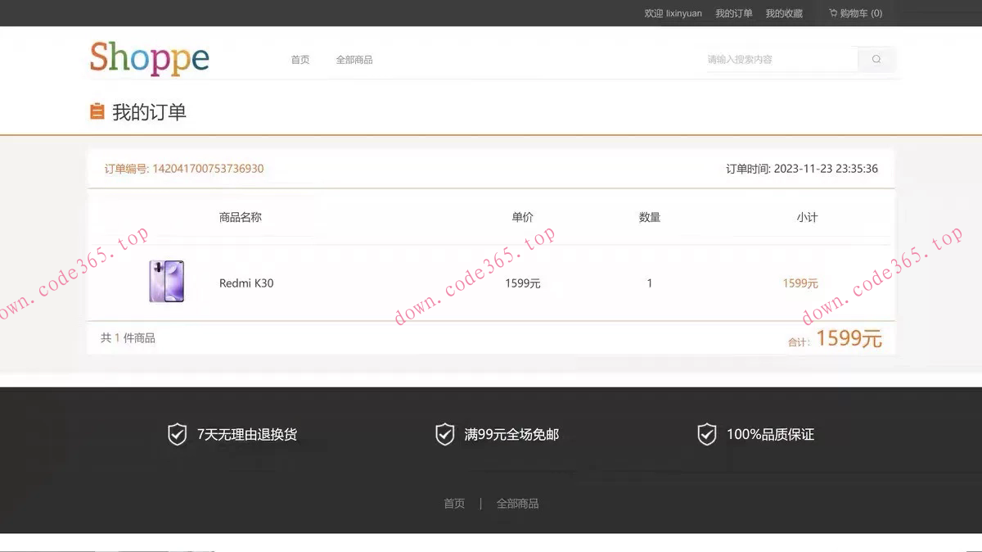Open 购物车 (0) from the top bar

coord(854,13)
